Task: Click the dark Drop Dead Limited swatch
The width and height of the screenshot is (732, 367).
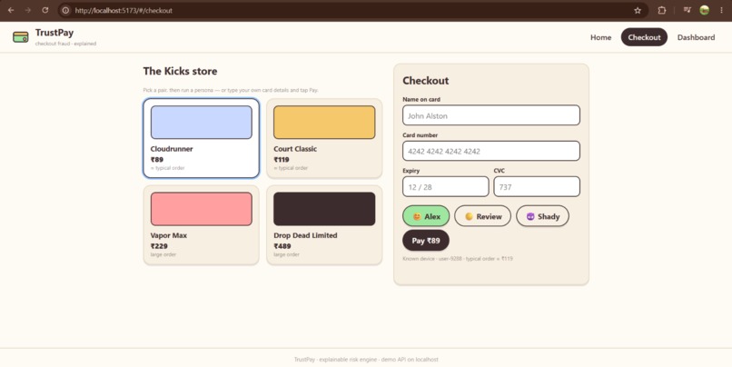Action: click(x=324, y=209)
